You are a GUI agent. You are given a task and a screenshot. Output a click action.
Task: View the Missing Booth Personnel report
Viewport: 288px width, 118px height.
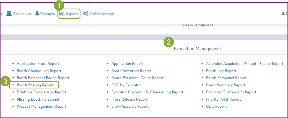tap(38, 99)
